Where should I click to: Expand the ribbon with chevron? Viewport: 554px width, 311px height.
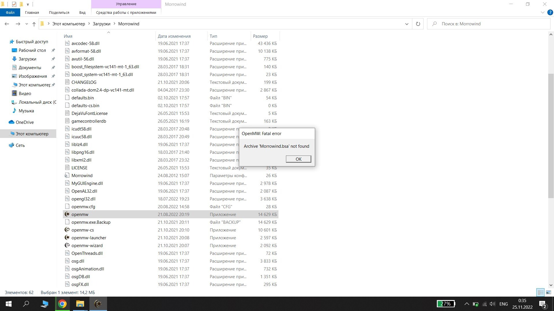[x=542, y=12]
